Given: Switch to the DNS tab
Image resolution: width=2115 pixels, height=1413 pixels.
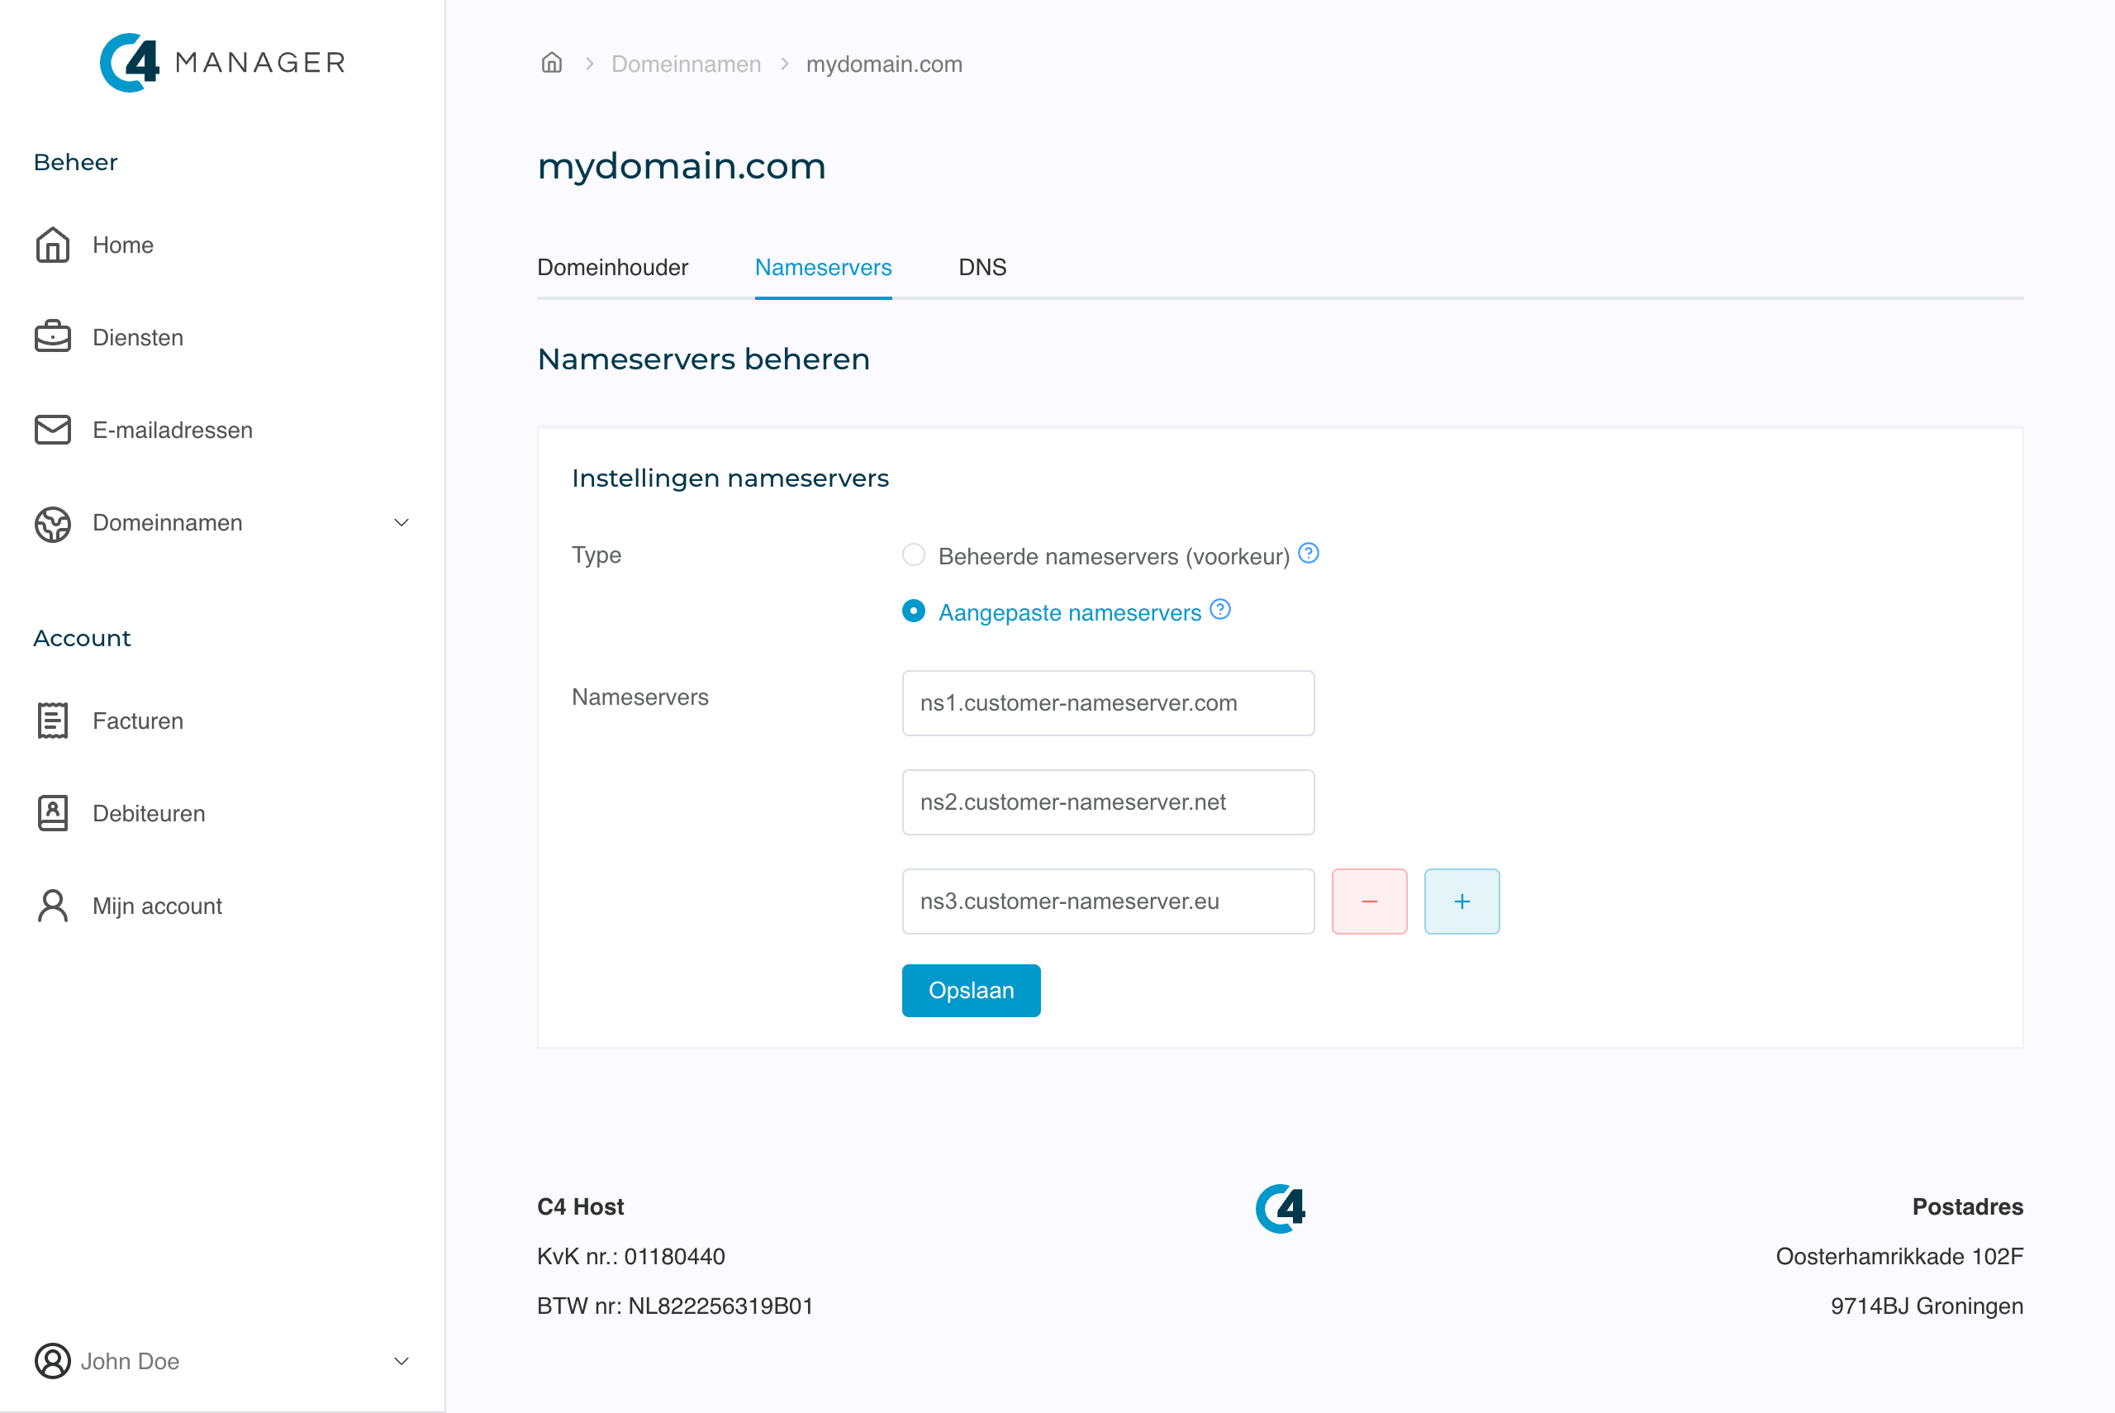Looking at the screenshot, I should [x=981, y=268].
